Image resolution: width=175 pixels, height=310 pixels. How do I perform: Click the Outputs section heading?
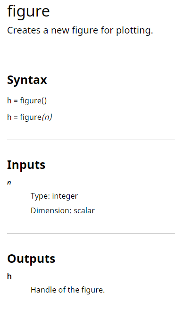click(31, 259)
